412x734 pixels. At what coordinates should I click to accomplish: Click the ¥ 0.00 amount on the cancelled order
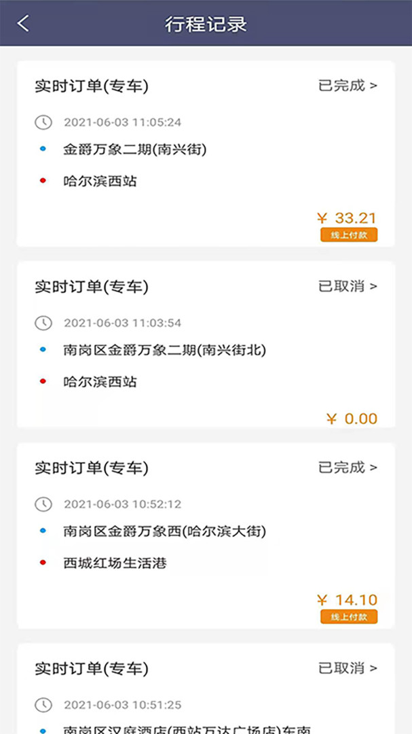(350, 419)
